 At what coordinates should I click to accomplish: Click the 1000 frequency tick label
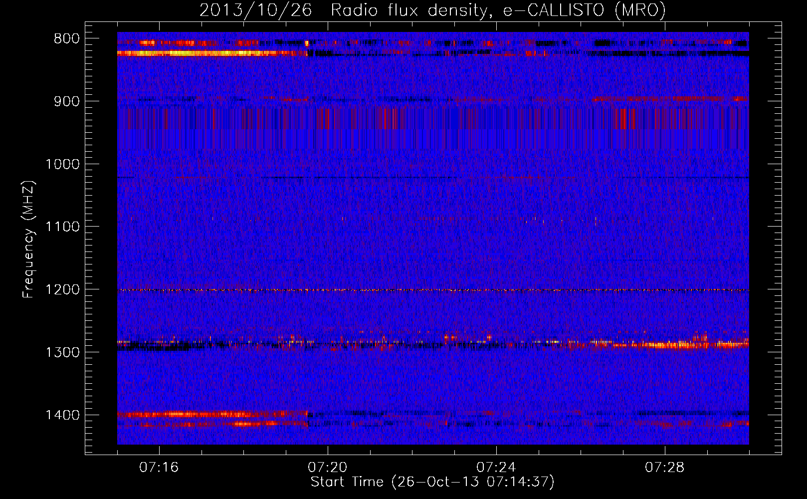(62, 164)
